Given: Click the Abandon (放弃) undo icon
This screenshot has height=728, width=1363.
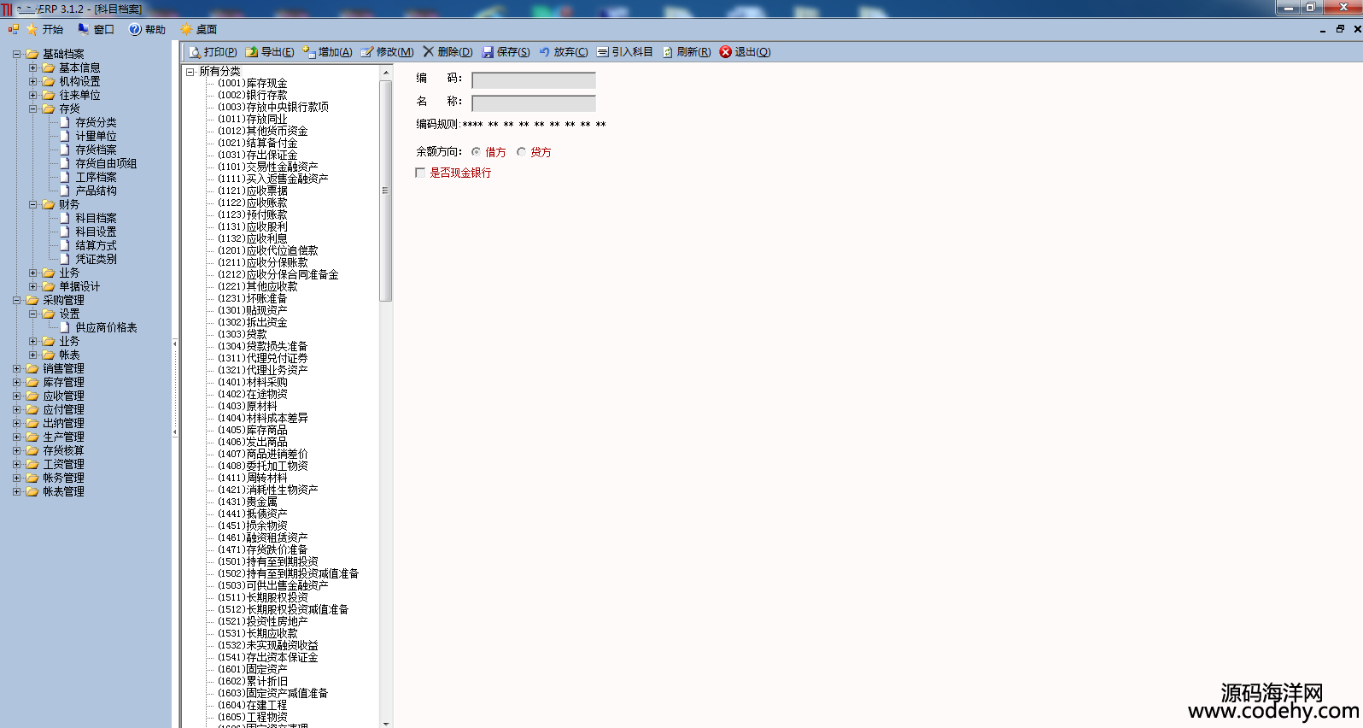Looking at the screenshot, I should (x=544, y=52).
